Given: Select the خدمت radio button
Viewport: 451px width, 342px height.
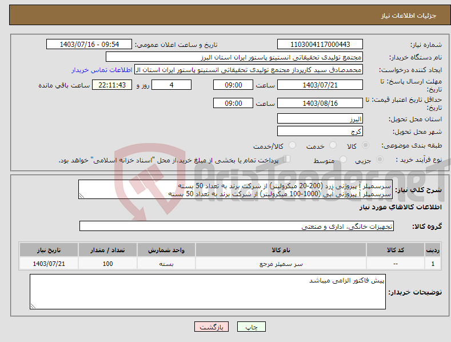Looking at the screenshot, I should tap(333, 145).
